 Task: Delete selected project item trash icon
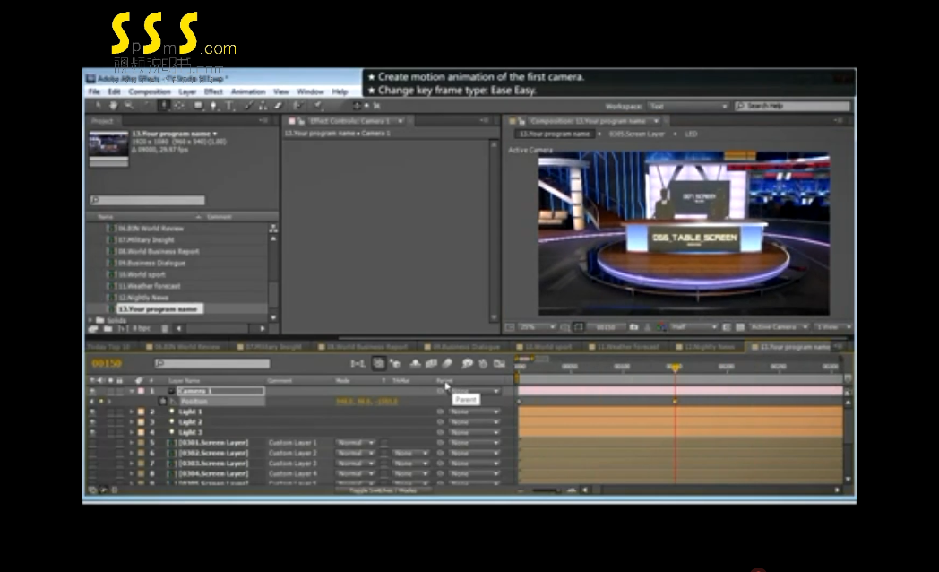pos(165,328)
